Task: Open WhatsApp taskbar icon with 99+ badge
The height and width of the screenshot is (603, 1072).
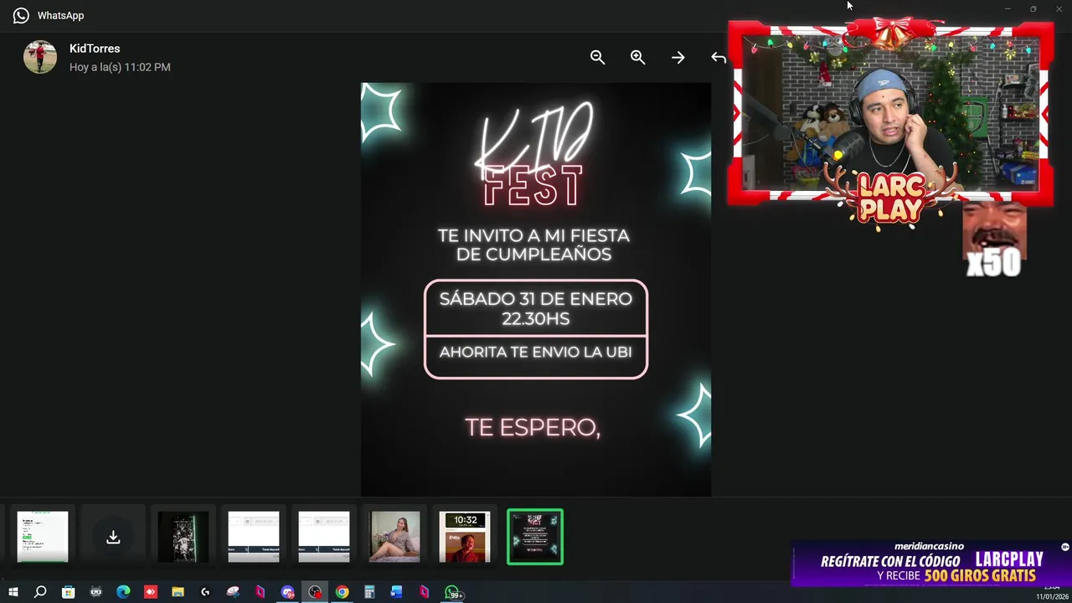Action: (x=452, y=592)
